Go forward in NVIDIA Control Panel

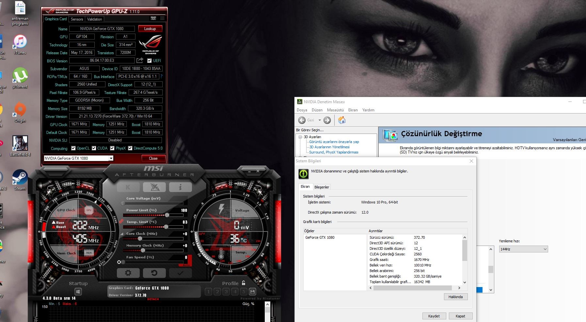click(327, 120)
